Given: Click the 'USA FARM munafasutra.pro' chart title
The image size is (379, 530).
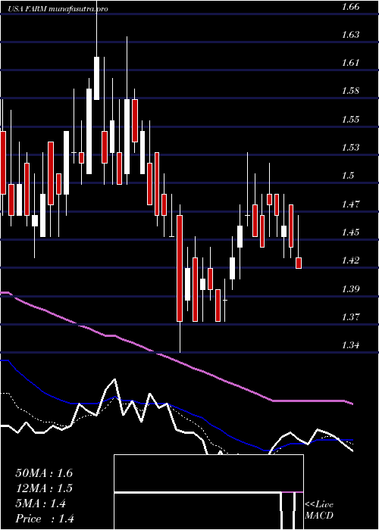Looking at the screenshot, I should [58, 9].
